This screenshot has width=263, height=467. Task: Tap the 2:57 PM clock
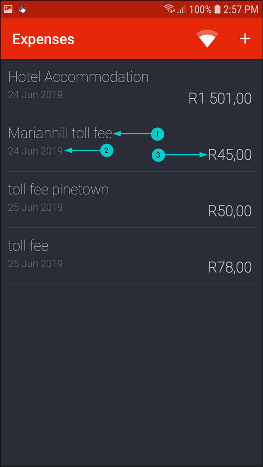[x=241, y=9]
